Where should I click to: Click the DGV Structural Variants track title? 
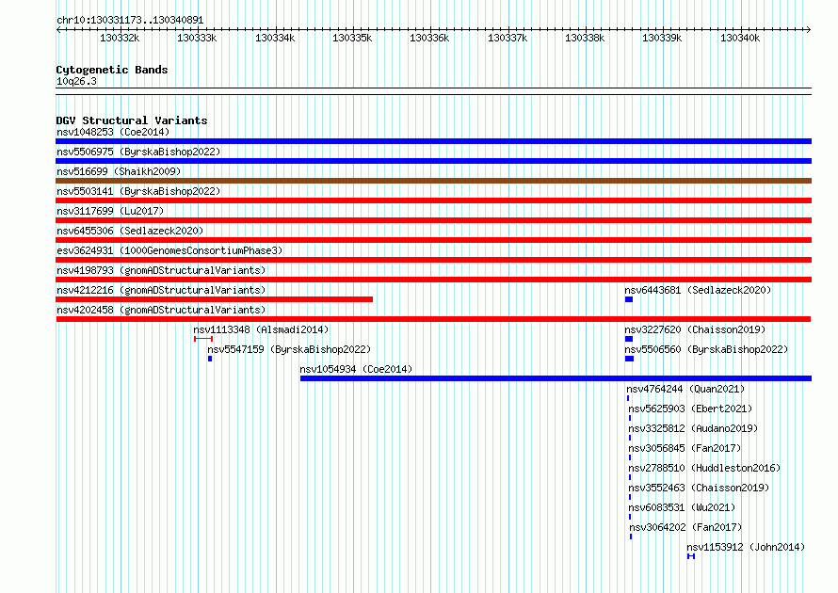[x=132, y=120]
